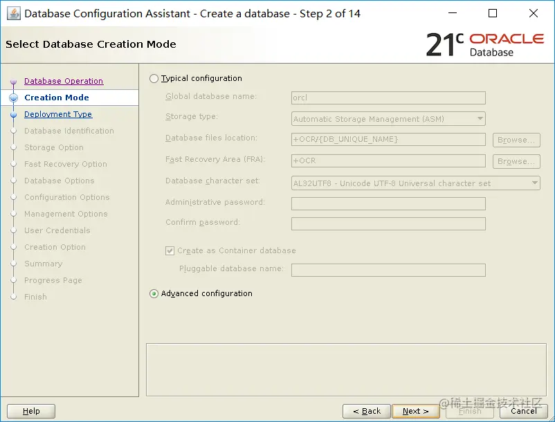The width and height of the screenshot is (555, 422).
Task: Toggle Create as Container database checkbox
Action: (170, 251)
